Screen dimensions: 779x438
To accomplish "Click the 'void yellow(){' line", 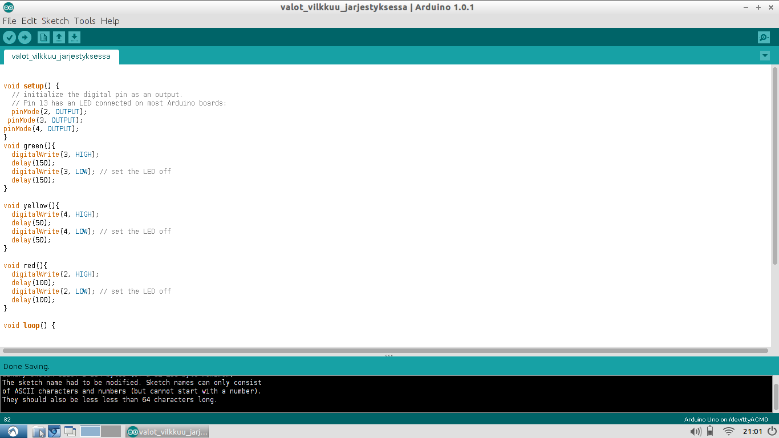I will click(31, 206).
